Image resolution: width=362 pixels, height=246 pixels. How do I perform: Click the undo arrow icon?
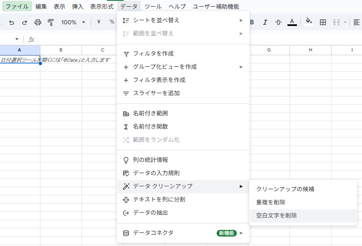12,22
